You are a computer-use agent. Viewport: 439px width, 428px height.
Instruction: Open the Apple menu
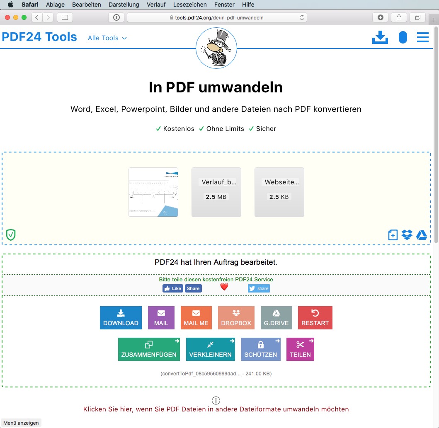10,5
